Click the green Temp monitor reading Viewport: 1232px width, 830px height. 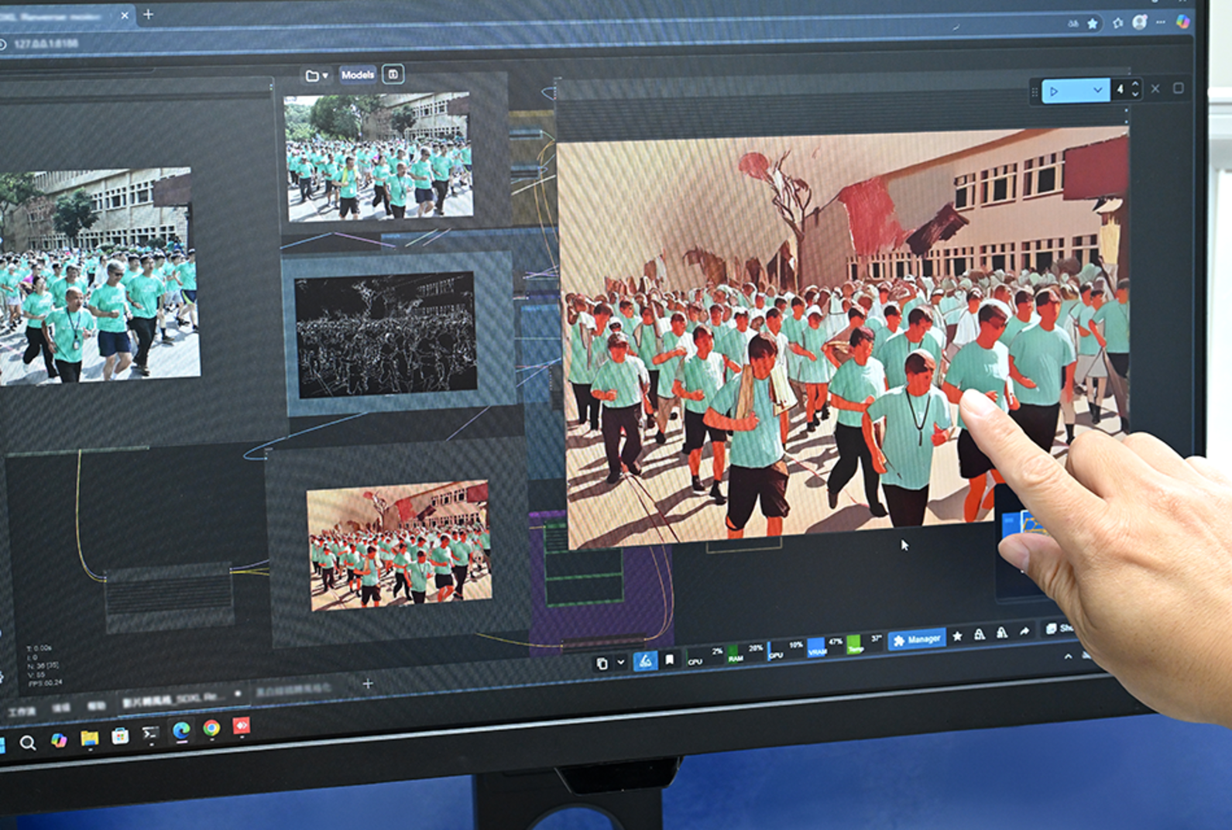(x=865, y=643)
